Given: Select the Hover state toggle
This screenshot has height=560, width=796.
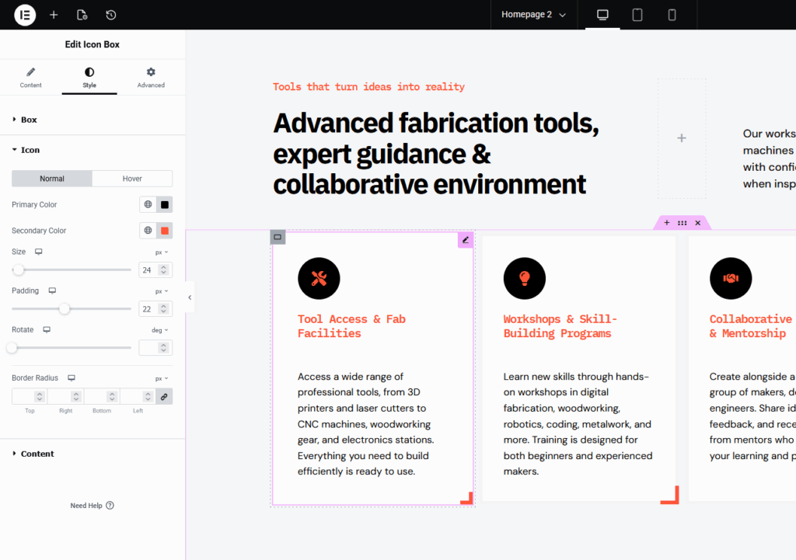Looking at the screenshot, I should pos(132,179).
